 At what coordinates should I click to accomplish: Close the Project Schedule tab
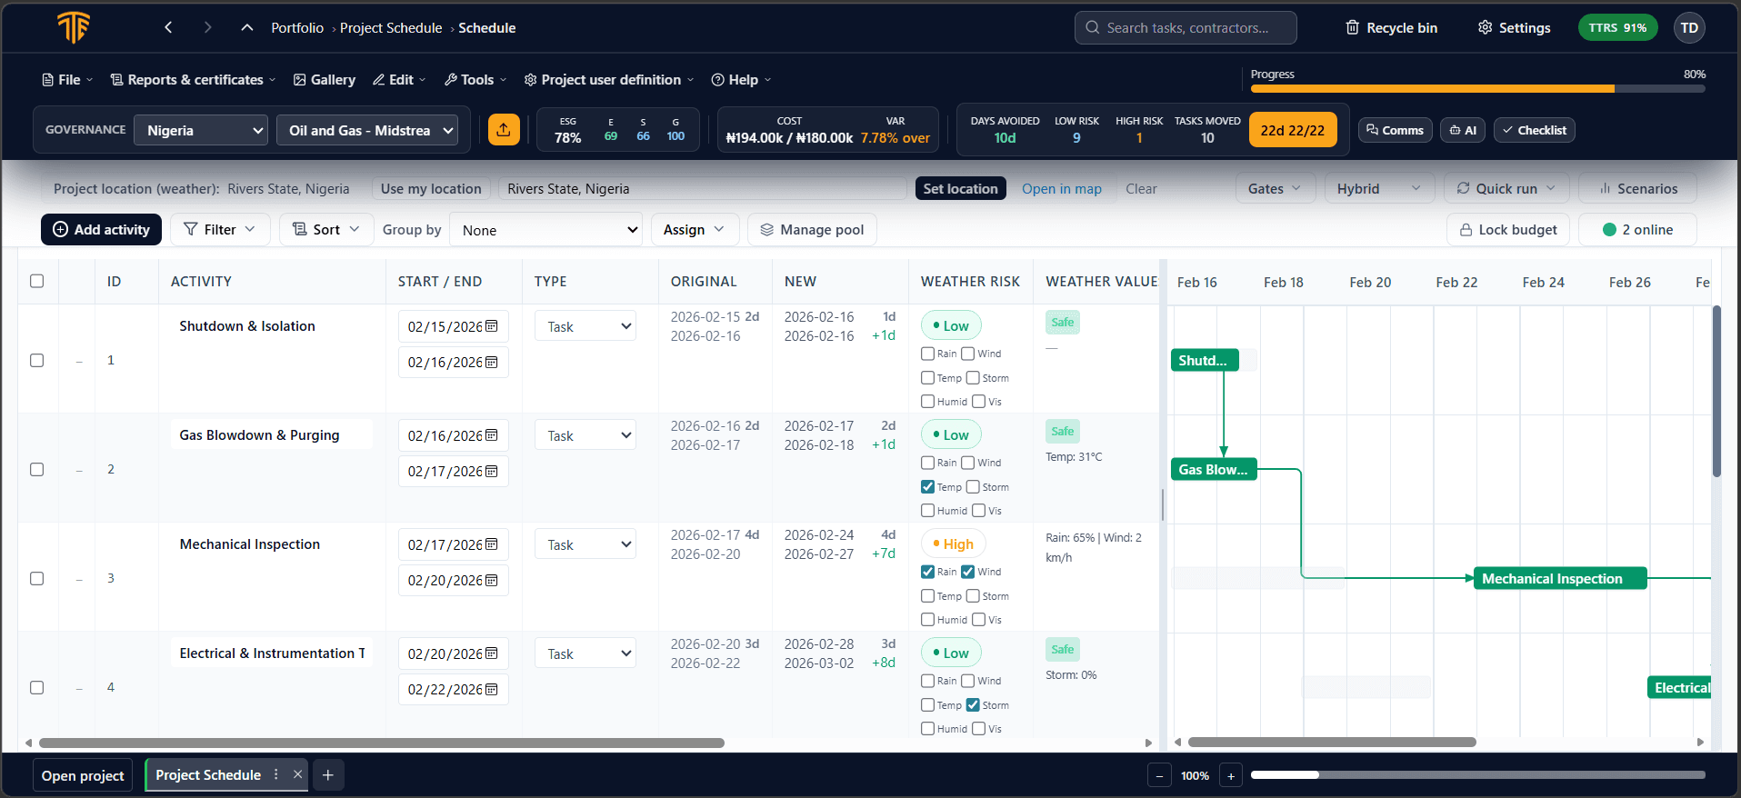point(297,775)
